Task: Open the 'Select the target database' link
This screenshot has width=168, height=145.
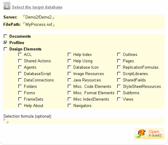Action: (37, 7)
